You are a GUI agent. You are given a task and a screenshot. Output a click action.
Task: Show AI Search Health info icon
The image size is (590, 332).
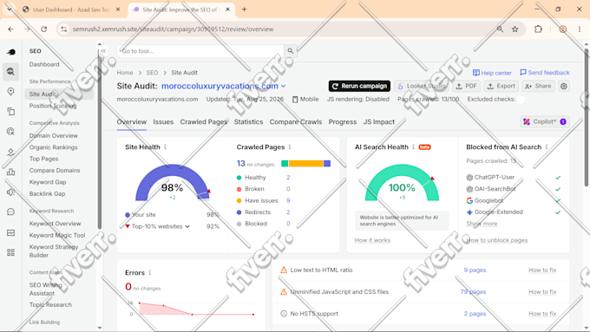(413, 146)
